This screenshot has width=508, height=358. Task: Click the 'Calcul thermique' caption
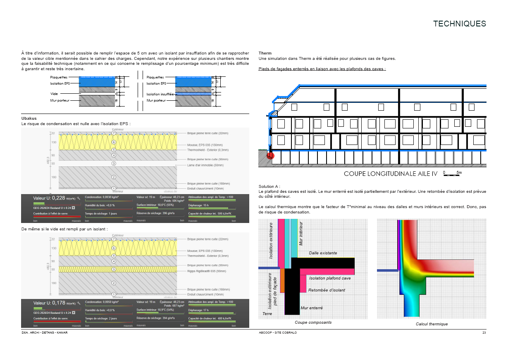coord(432,324)
